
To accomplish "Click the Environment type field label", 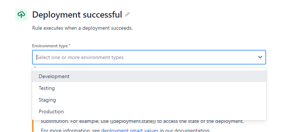I will [50, 46].
